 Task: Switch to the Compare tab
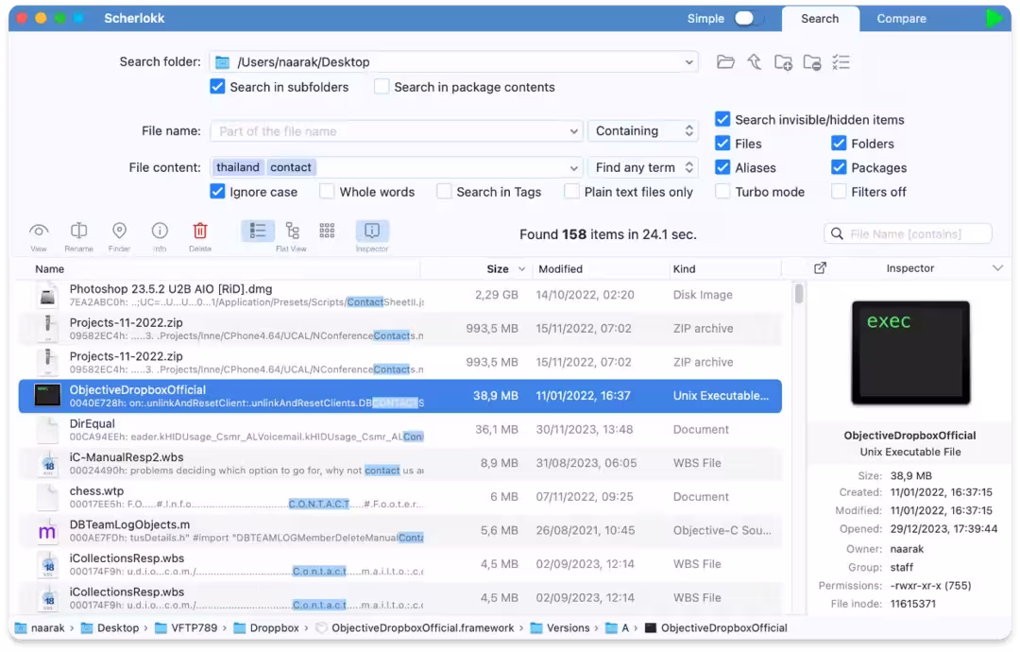click(x=901, y=19)
